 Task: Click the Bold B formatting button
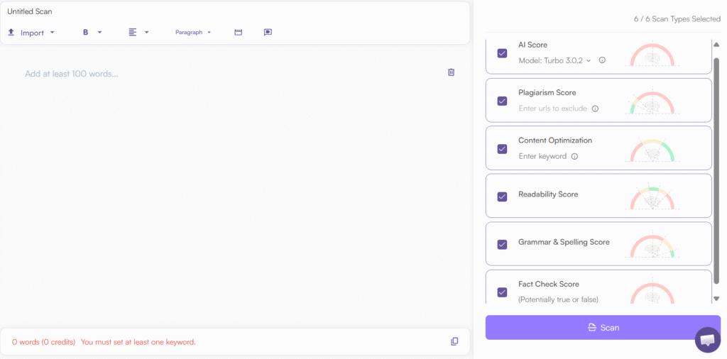[85, 33]
